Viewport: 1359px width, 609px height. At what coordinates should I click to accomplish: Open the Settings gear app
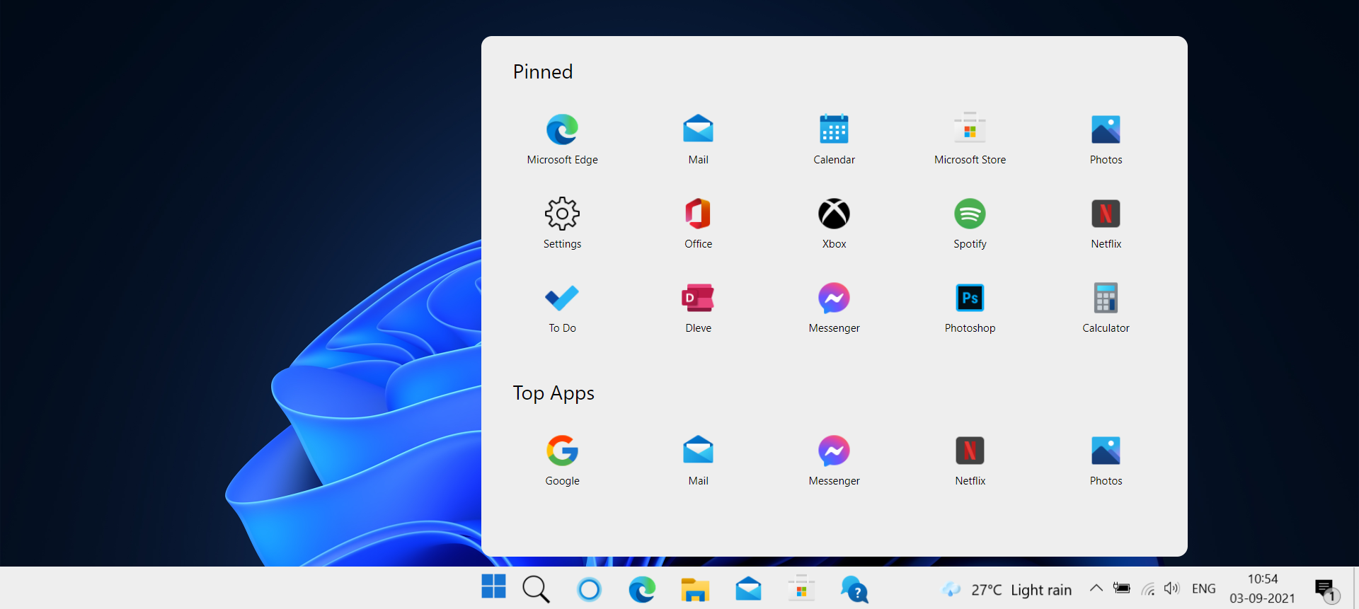coord(562,224)
